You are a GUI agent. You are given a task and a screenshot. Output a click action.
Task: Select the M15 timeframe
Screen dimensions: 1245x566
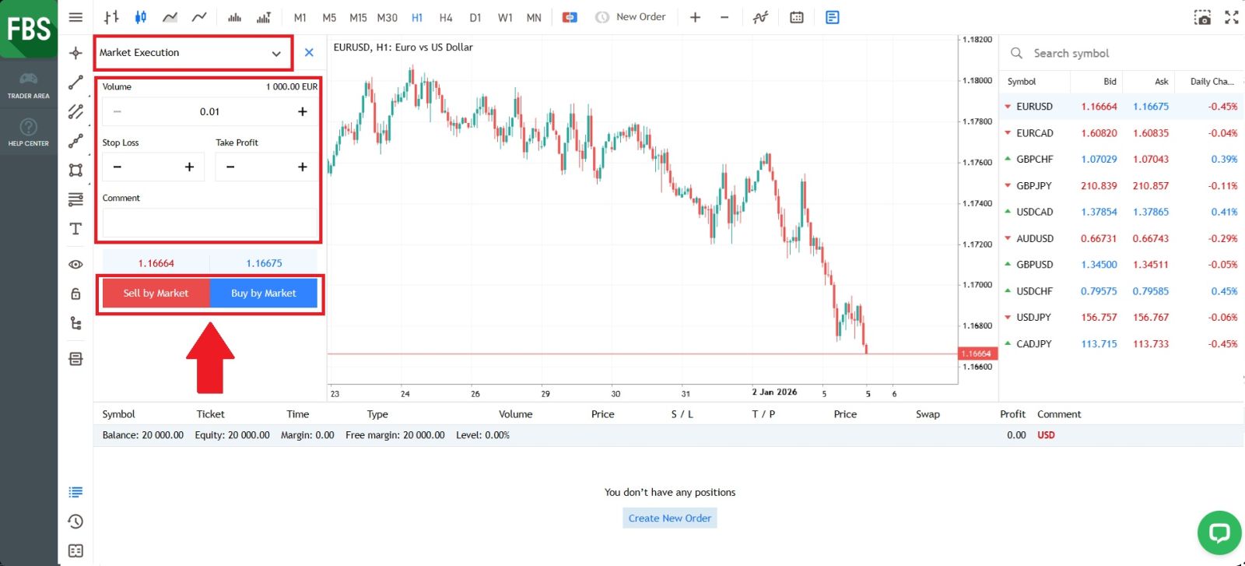(x=358, y=17)
